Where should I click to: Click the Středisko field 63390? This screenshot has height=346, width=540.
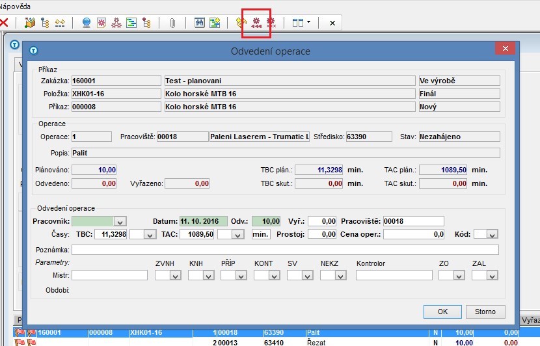pyautogui.click(x=369, y=137)
